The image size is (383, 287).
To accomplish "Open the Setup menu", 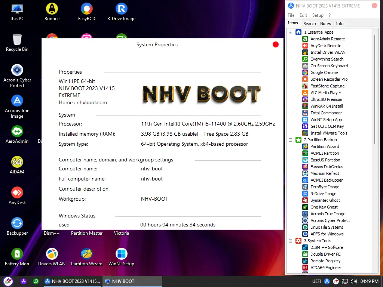I will point(318,15).
